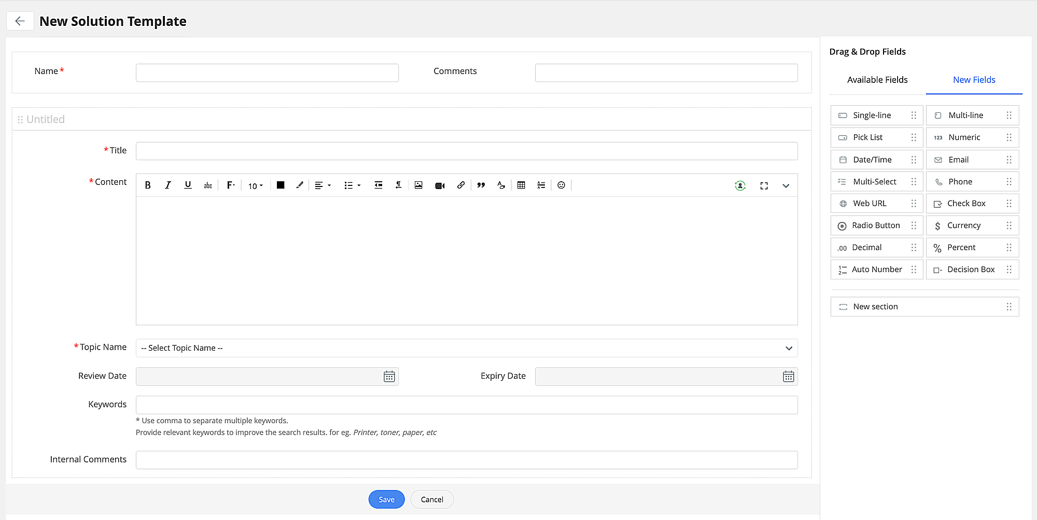Insert a block quote
Viewport: 1037px width, 520px height.
pyautogui.click(x=481, y=185)
